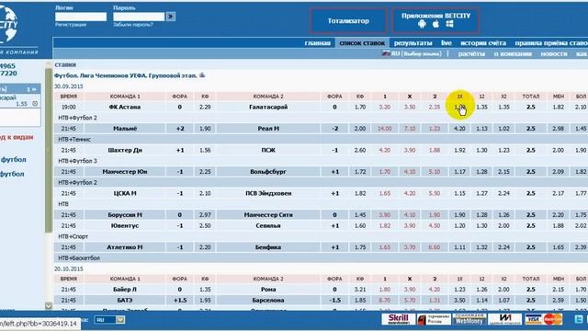
Task: Focus the Логин input field
Action: (x=81, y=17)
